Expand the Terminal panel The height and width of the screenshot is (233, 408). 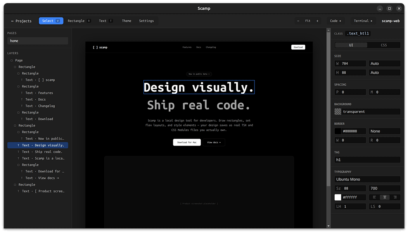coord(363,21)
